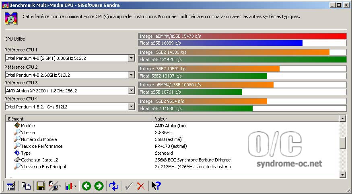This screenshot has width=352, height=194.
Task: Click the Integer iSSE2 9534 it/s bar
Action: point(242,101)
